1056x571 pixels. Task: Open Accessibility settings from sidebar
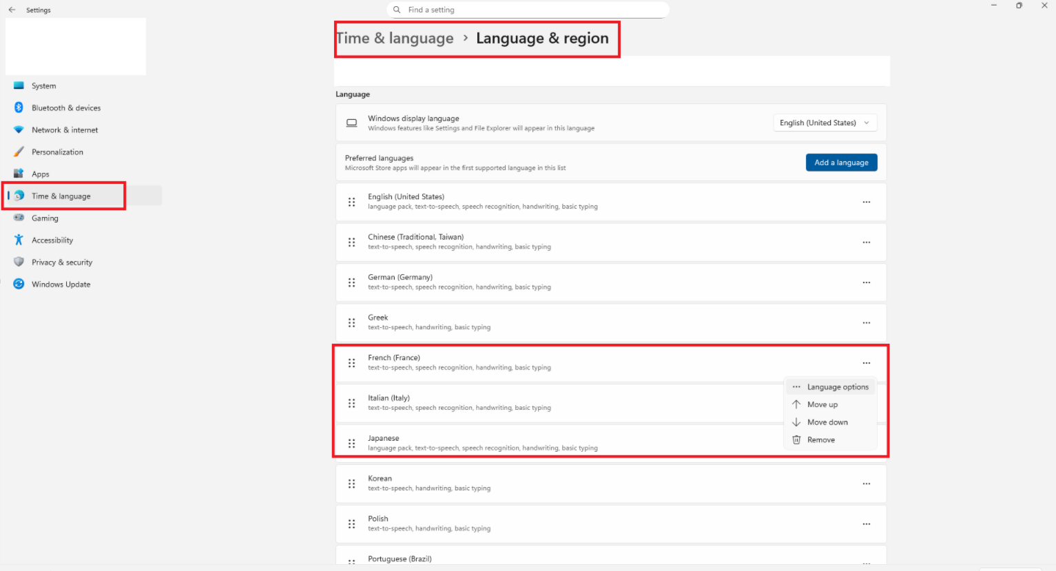pyautogui.click(x=19, y=240)
